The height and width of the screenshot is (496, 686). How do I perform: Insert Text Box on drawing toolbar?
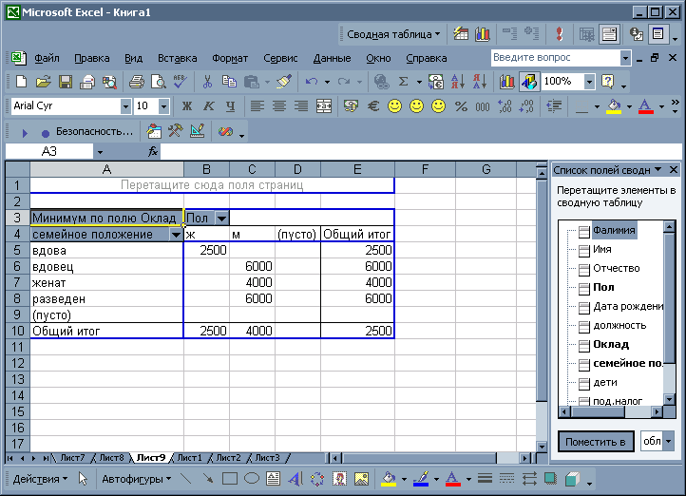274,479
